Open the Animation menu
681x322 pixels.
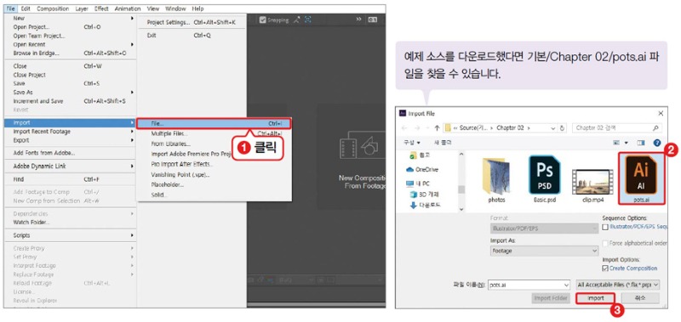128,8
